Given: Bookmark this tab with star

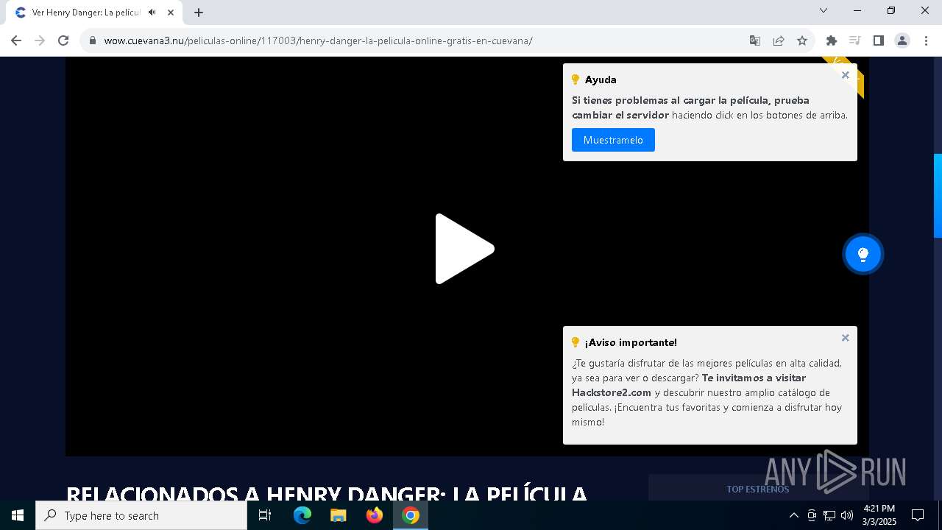Looking at the screenshot, I should tap(802, 40).
